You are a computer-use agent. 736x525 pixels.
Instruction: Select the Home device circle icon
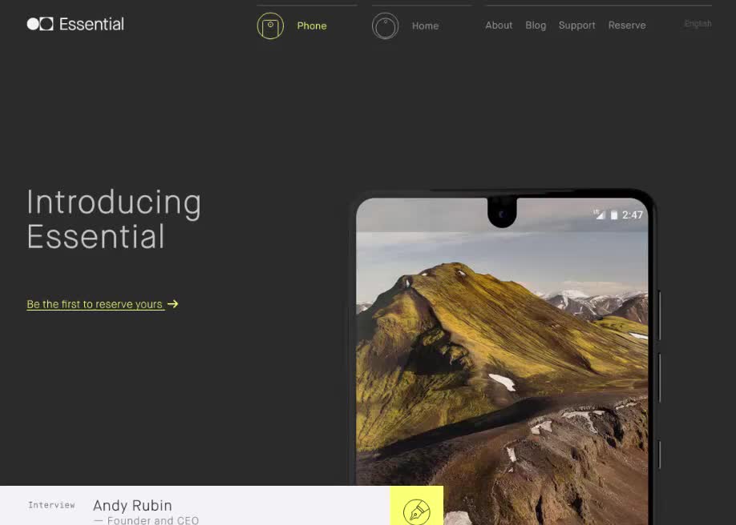tap(386, 26)
